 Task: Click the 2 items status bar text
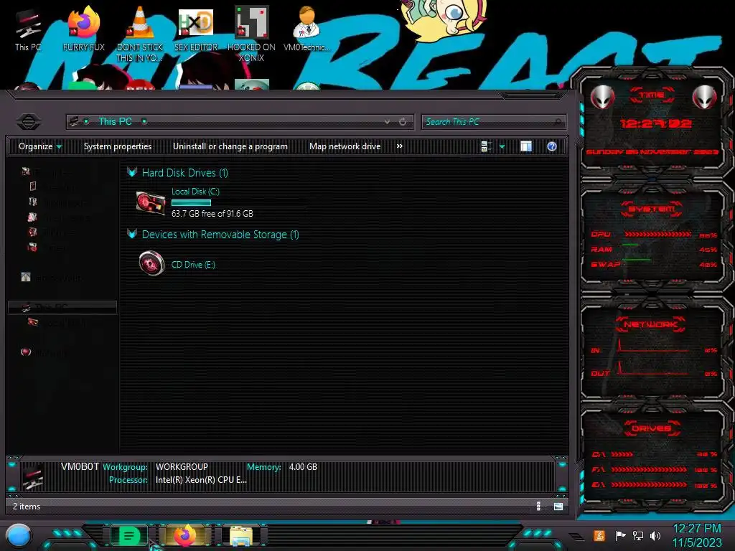27,506
